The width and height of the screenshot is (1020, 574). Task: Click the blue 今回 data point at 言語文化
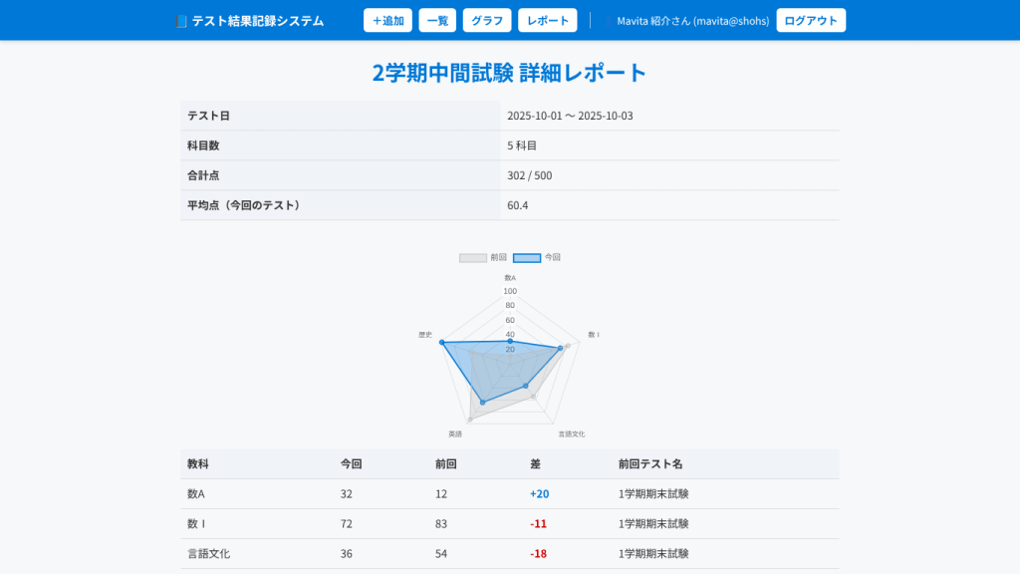point(526,386)
